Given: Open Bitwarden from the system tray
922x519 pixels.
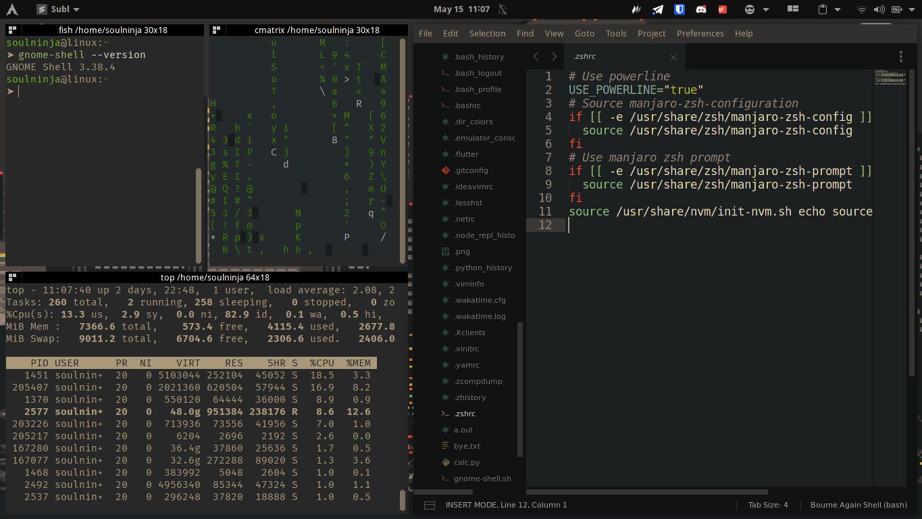Looking at the screenshot, I should point(678,9).
